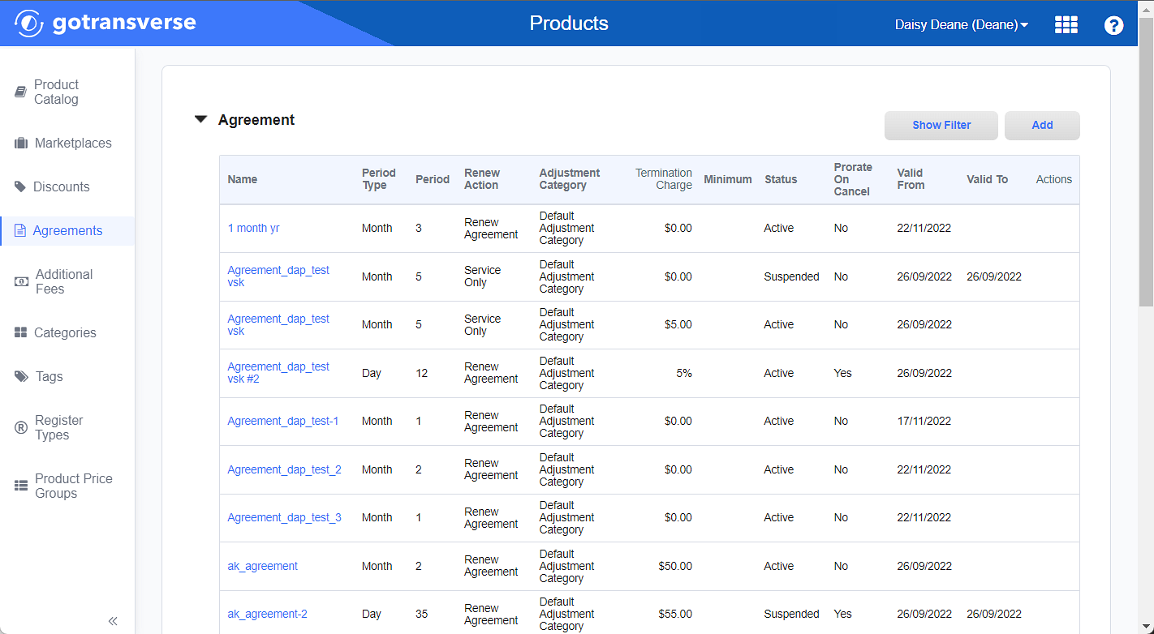The width and height of the screenshot is (1154, 634).
Task: Click period value 35 cell
Action: pyautogui.click(x=422, y=615)
